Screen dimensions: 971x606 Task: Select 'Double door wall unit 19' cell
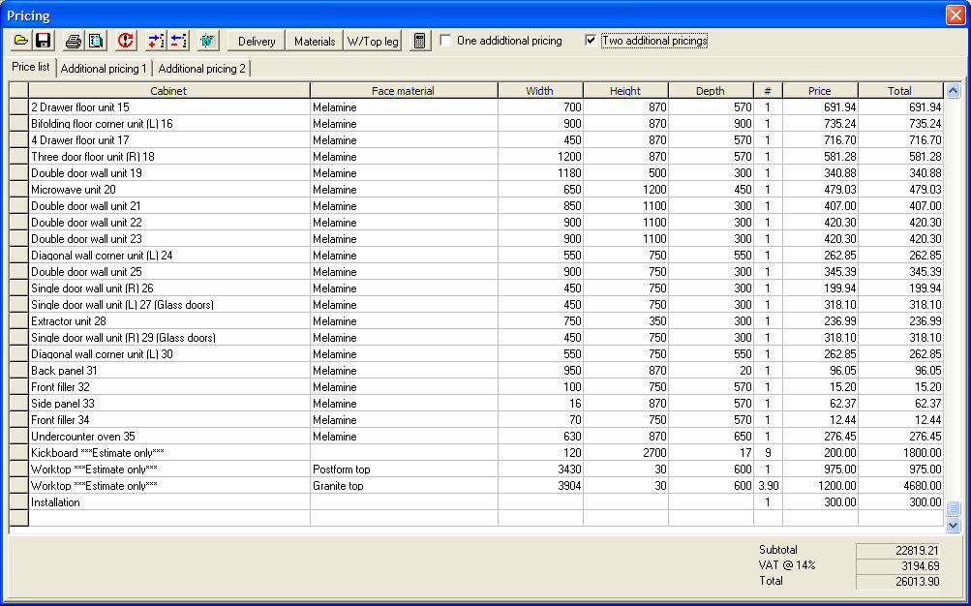(x=168, y=172)
